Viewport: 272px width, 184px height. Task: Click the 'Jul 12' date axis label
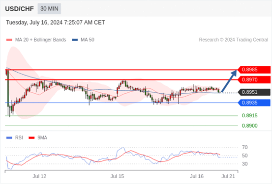pos(39,176)
